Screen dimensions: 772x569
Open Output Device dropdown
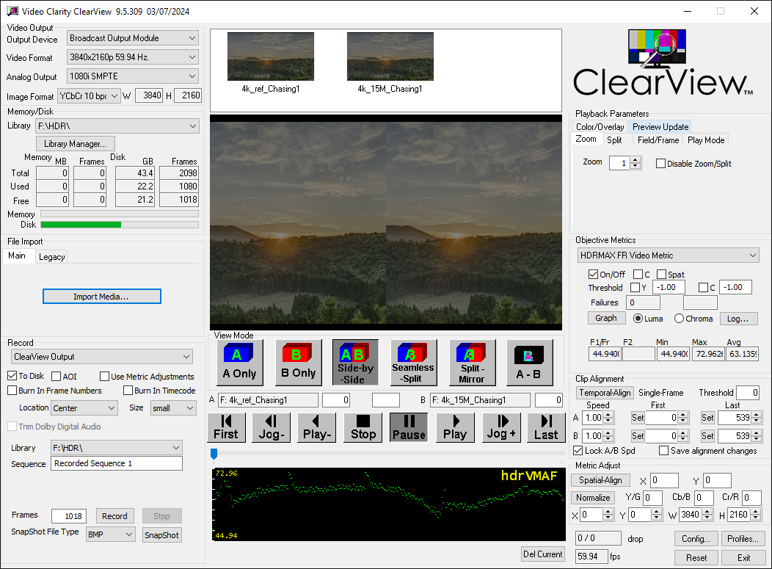133,38
